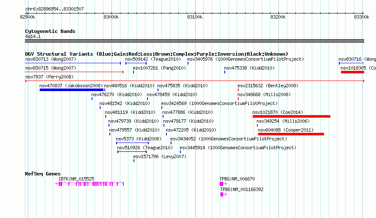Click the TPBG|NM_001166392 gene glyph

223,194
